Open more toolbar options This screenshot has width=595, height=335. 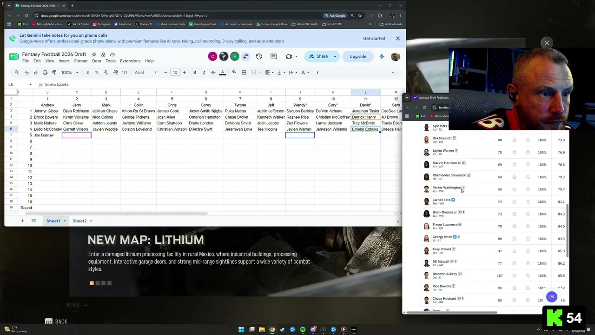317,72
